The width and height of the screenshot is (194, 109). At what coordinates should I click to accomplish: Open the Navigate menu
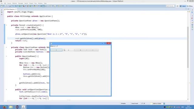click(21, 3)
